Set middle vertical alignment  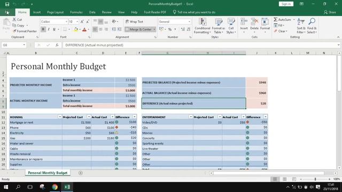(100, 21)
